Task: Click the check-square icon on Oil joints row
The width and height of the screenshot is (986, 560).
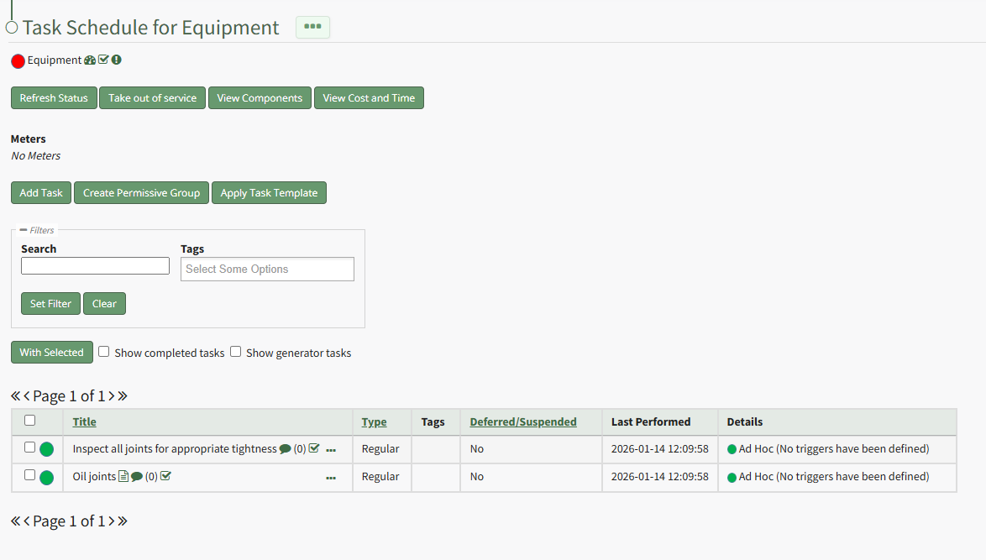Action: tap(165, 477)
